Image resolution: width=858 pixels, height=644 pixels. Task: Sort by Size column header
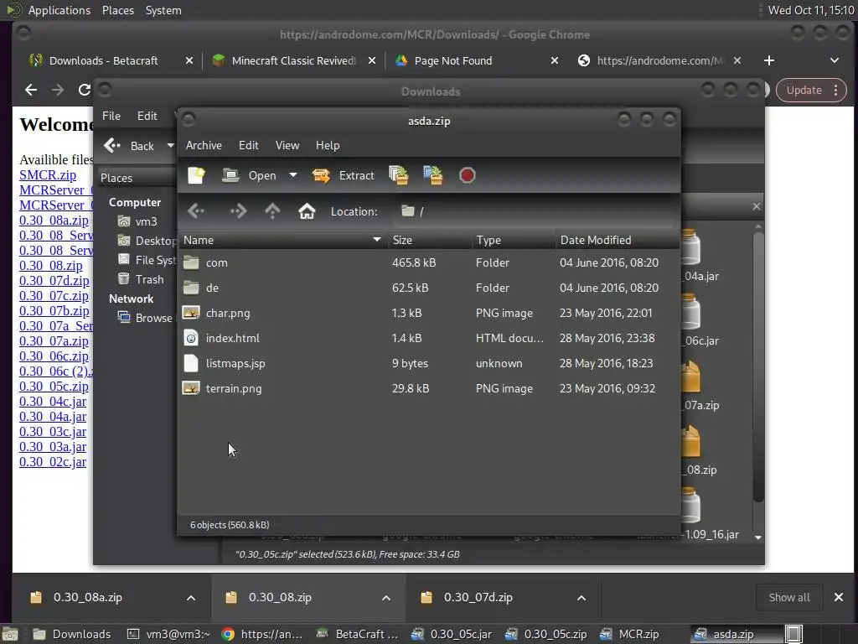click(430, 240)
